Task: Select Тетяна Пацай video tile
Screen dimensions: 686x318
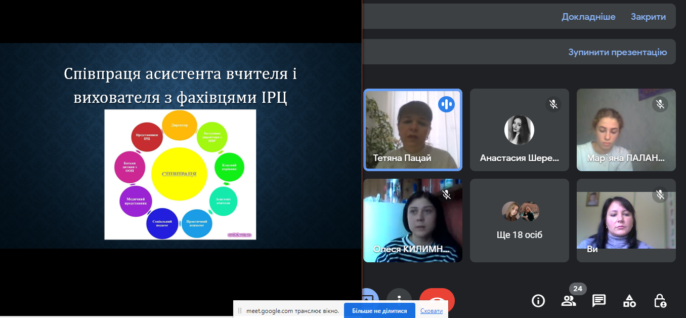Action: coord(412,129)
